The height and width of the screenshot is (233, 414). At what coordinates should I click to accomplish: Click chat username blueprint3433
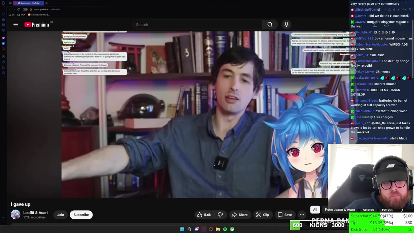[364, 111]
